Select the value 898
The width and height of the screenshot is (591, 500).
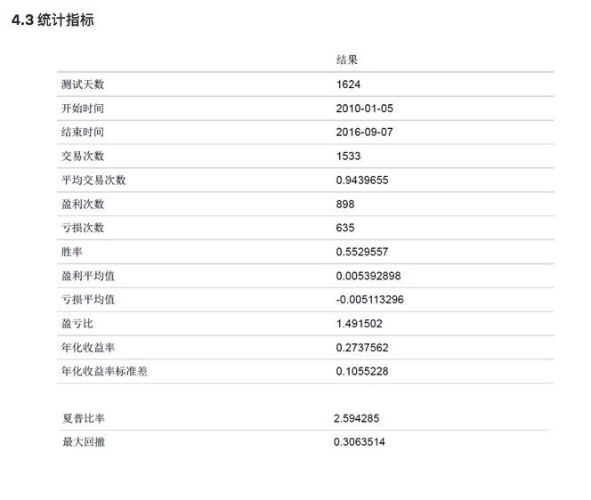pos(345,205)
